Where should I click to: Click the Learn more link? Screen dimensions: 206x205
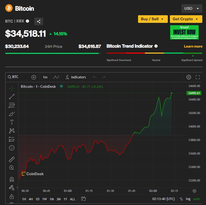[x=193, y=47]
